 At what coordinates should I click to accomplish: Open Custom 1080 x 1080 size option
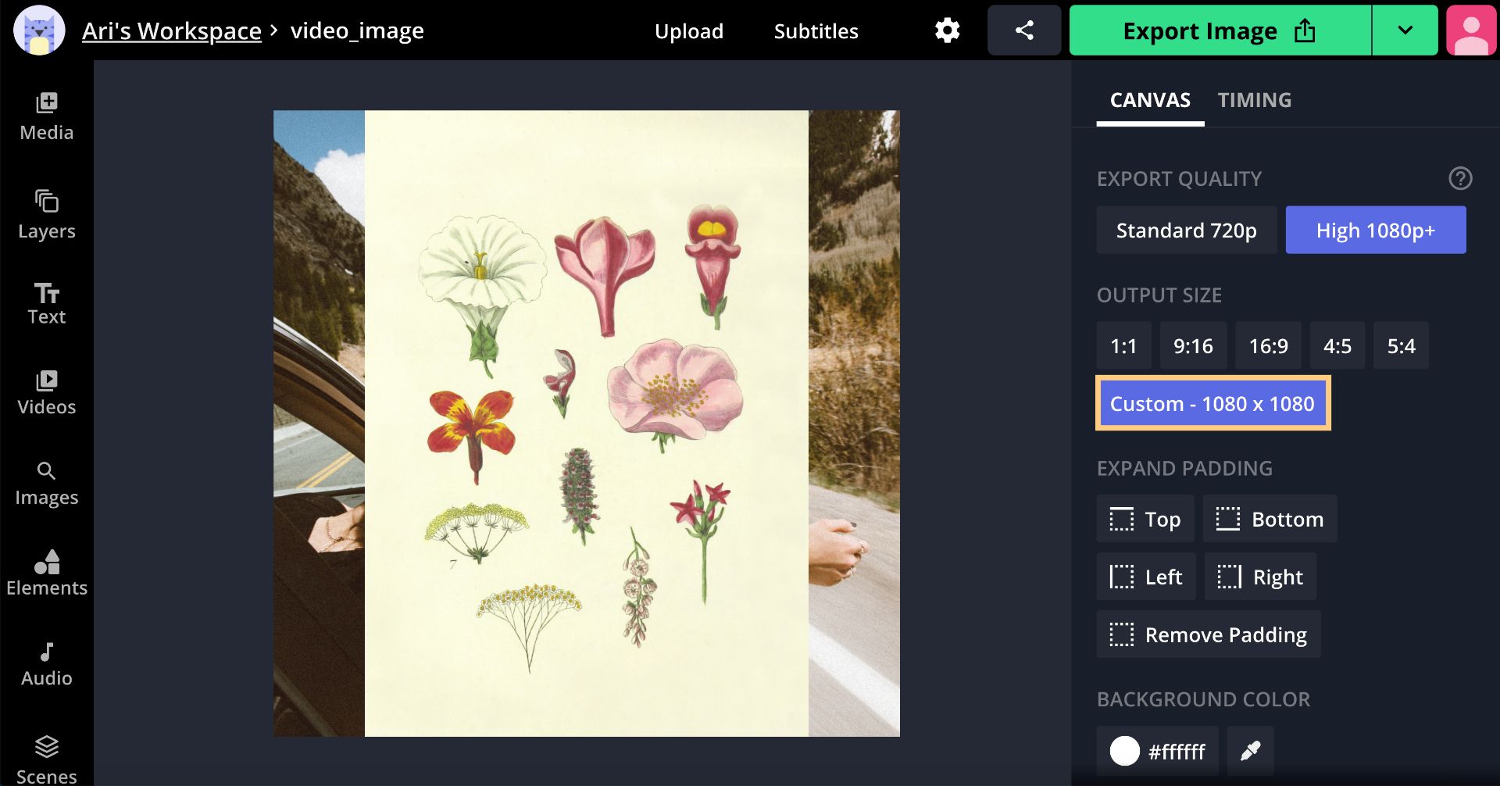(1212, 404)
